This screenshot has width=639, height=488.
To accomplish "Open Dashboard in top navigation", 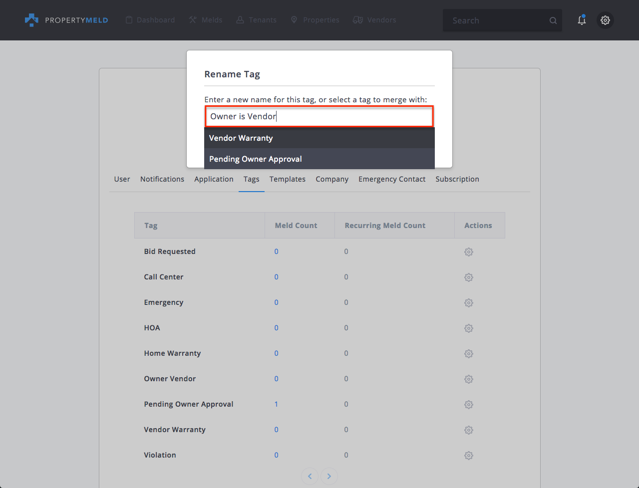I will click(x=150, y=20).
